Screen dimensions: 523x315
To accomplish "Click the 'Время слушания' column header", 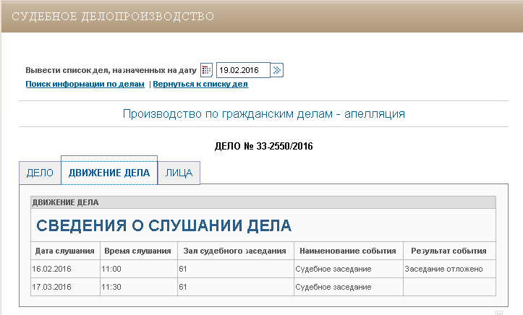I will click(x=137, y=251).
